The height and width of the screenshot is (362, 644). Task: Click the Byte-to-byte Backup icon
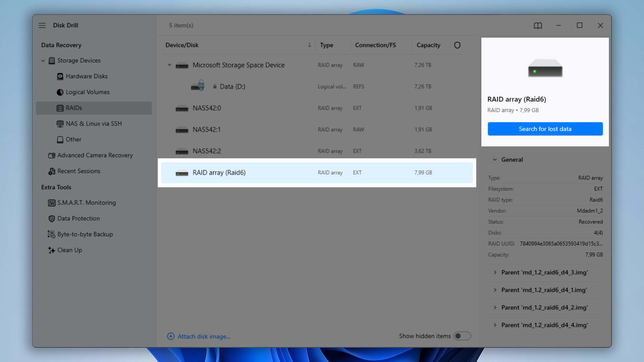pyautogui.click(x=52, y=234)
